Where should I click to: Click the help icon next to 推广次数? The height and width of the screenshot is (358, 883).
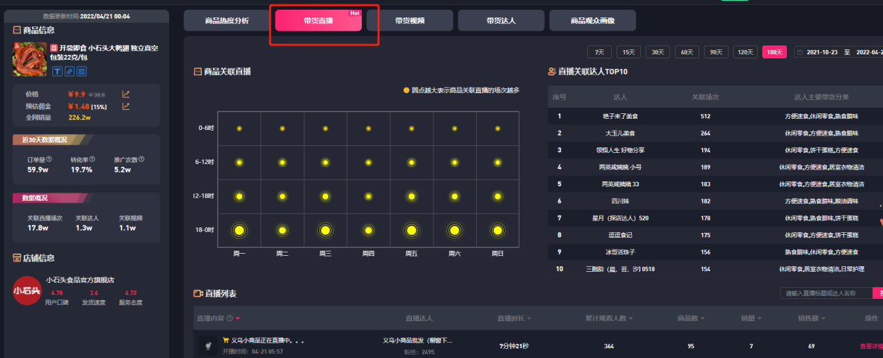(x=141, y=160)
